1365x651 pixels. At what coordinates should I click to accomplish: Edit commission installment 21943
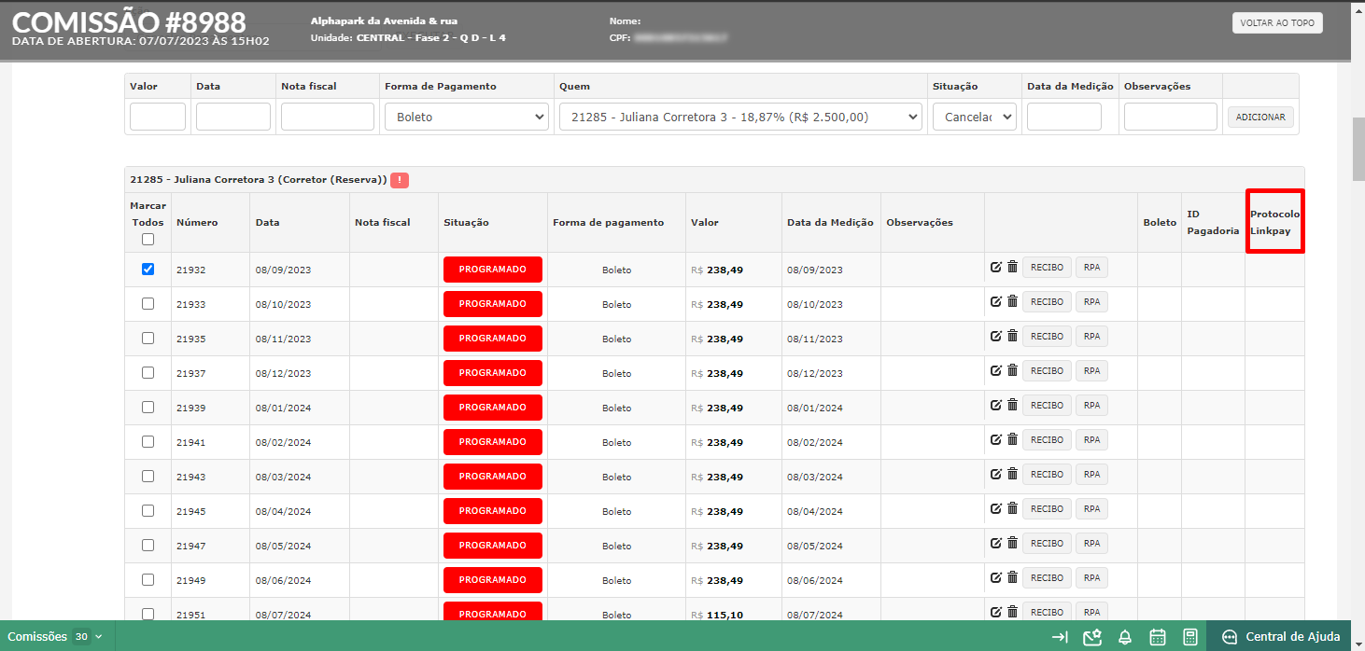pos(996,475)
